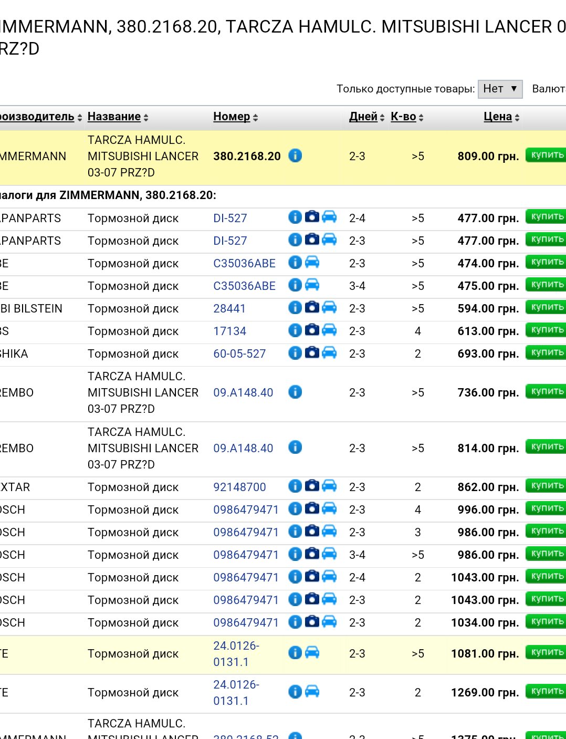
Task: Open part number link 92148700
Action: point(239,487)
